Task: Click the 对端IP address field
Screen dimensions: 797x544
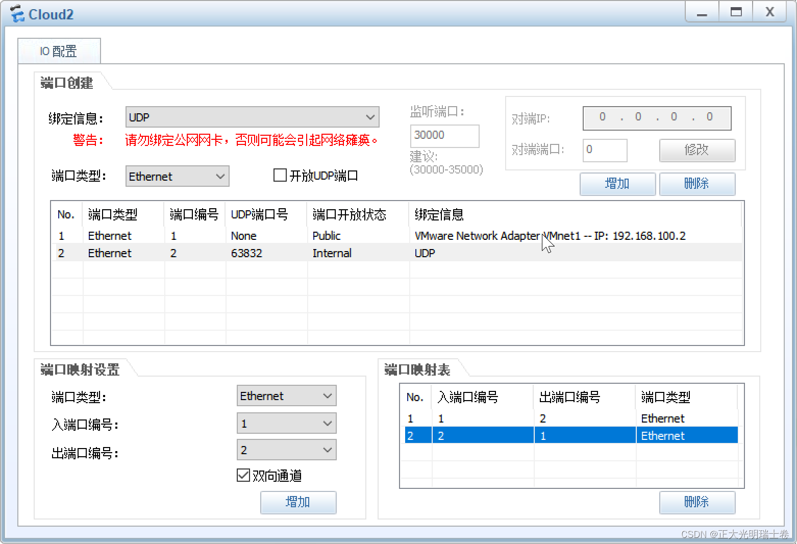Action: (x=657, y=118)
